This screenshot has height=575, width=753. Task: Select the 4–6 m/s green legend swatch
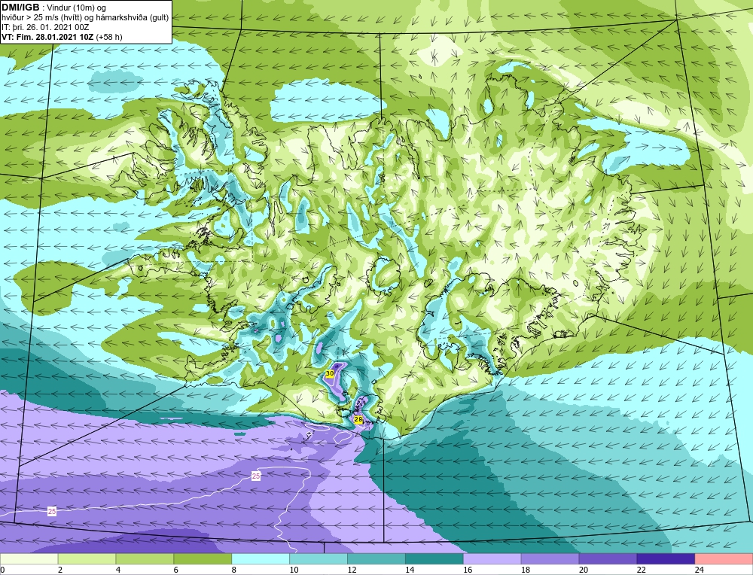(145, 559)
